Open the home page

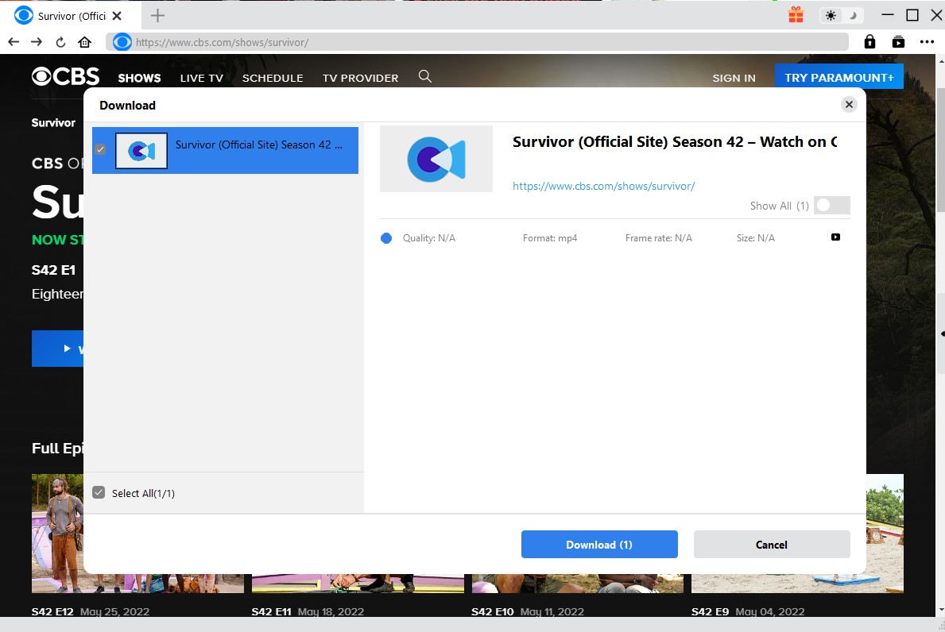click(85, 42)
